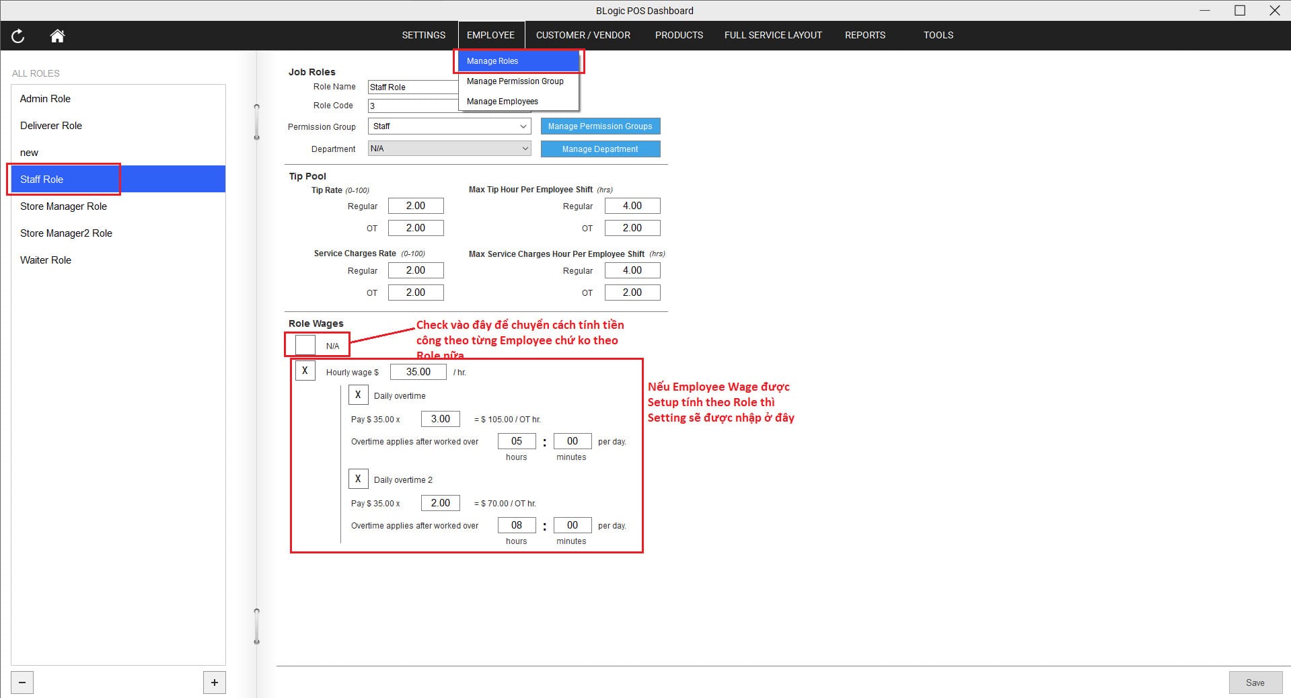
Task: Uncheck the Hourly wage checkbox
Action: (x=305, y=371)
